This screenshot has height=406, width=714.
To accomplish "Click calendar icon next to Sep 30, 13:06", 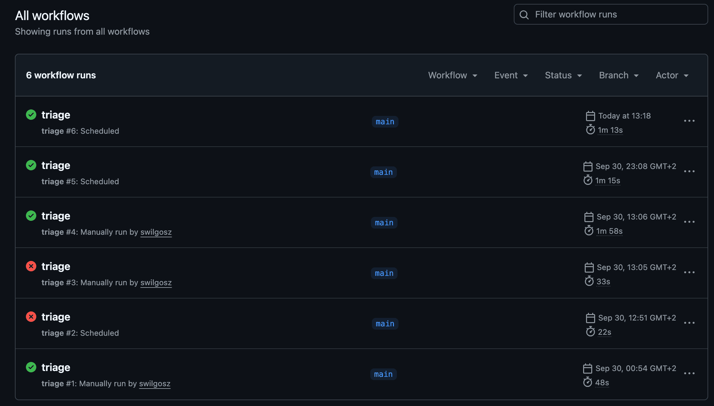I will pyautogui.click(x=589, y=217).
